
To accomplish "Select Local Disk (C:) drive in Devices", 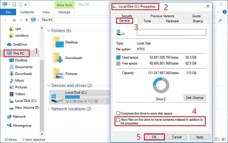I will point(80,97).
